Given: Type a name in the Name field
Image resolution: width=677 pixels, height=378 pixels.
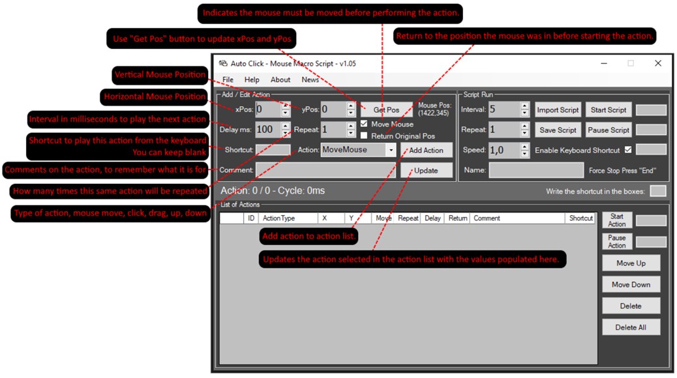Looking at the screenshot, I should coord(536,169).
